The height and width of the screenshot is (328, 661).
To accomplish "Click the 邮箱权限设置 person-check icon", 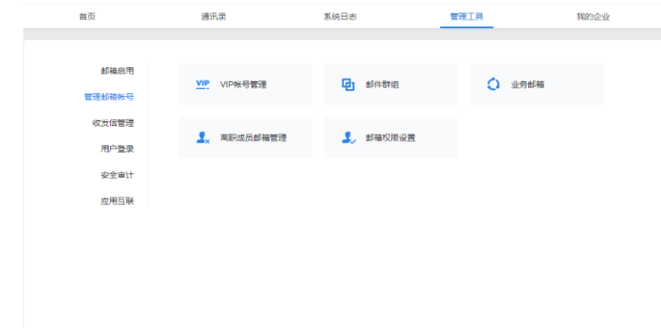I will click(348, 138).
